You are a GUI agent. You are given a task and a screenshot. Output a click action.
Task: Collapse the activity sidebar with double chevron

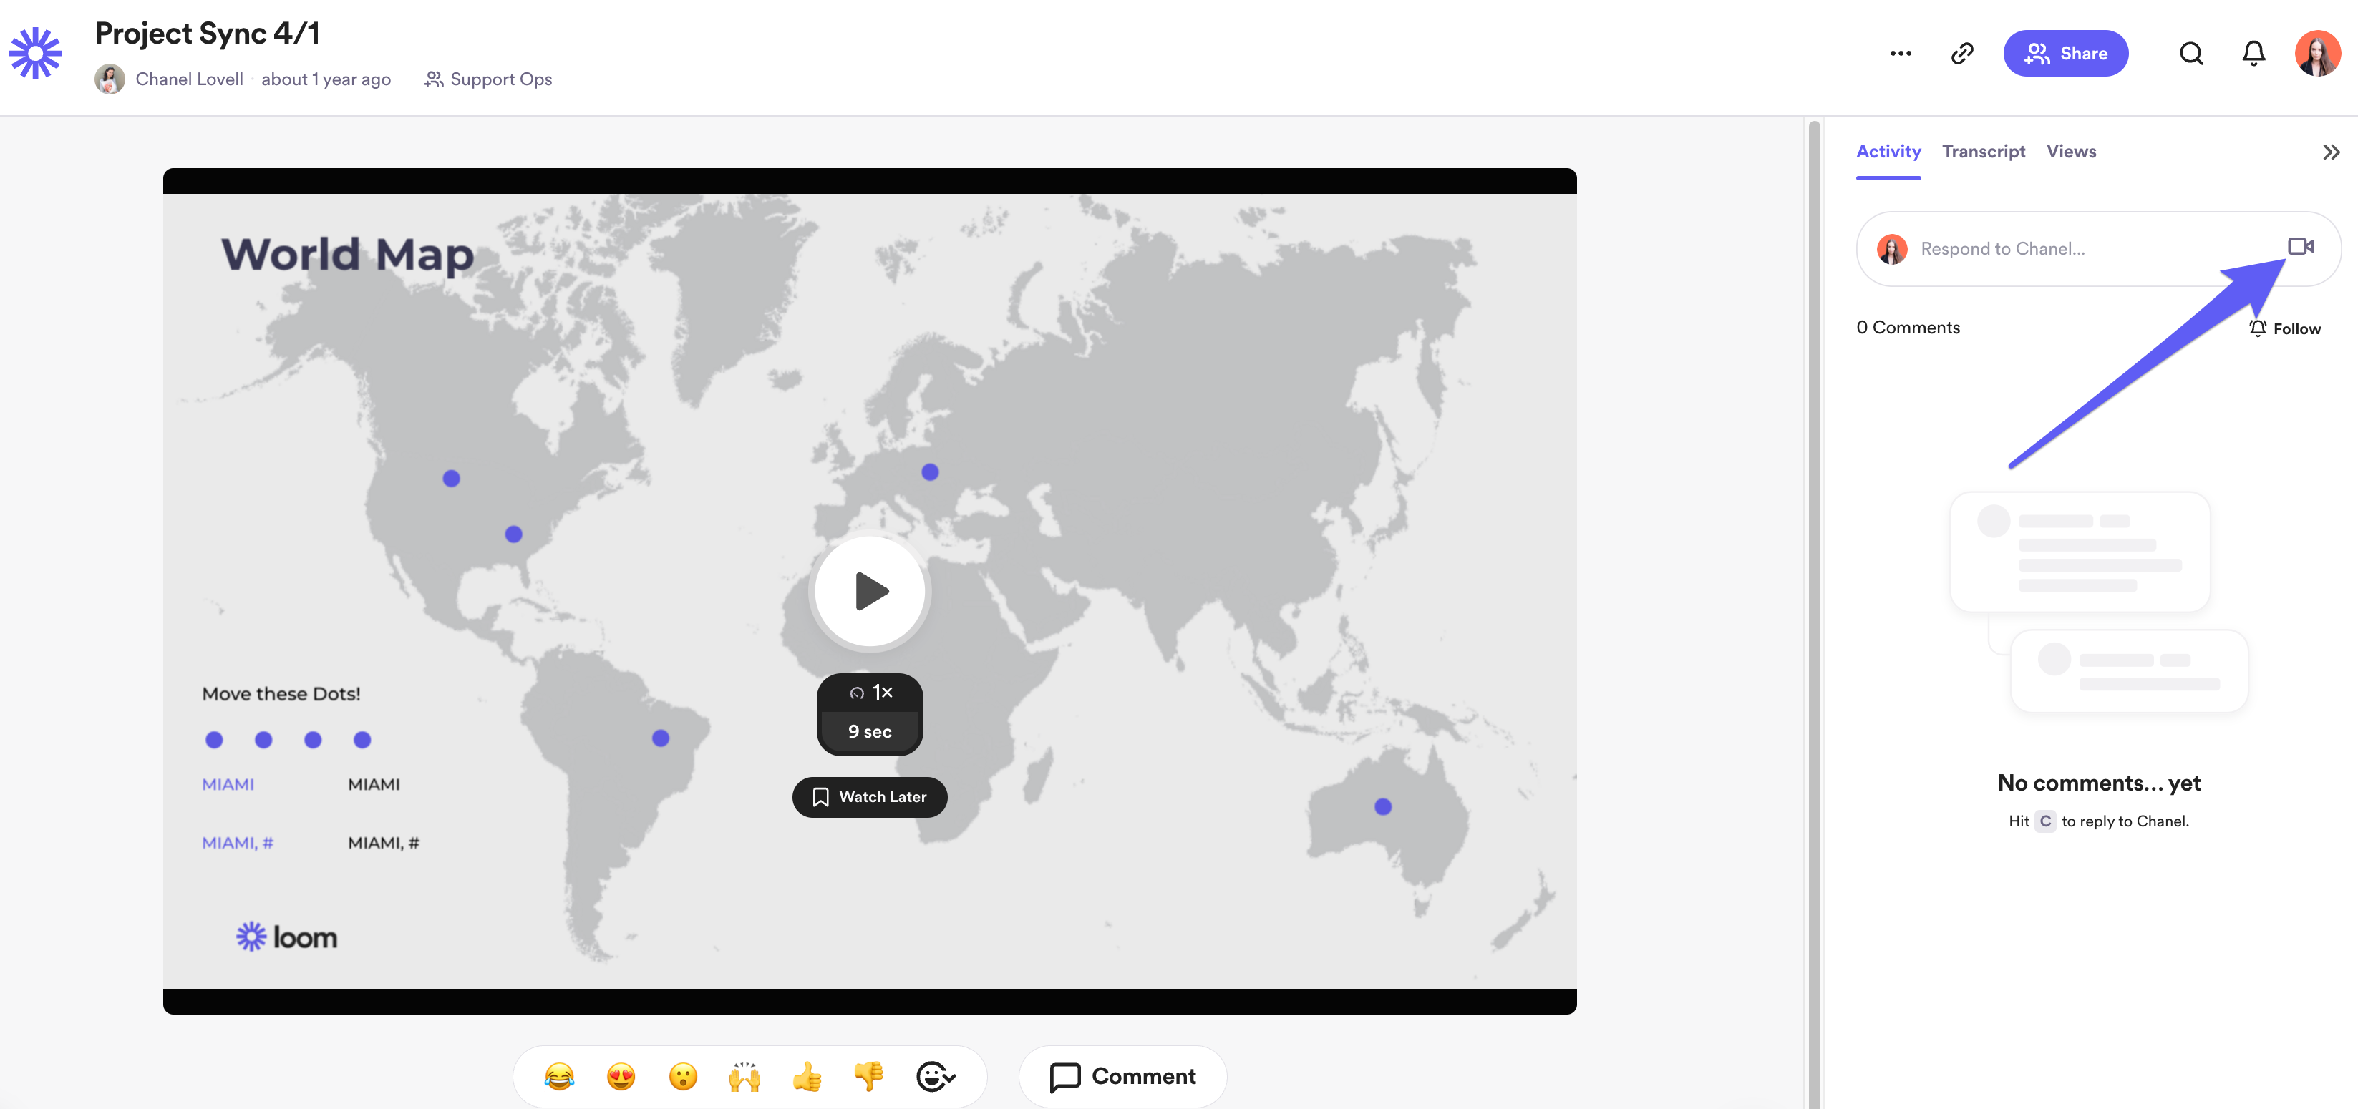click(2331, 152)
